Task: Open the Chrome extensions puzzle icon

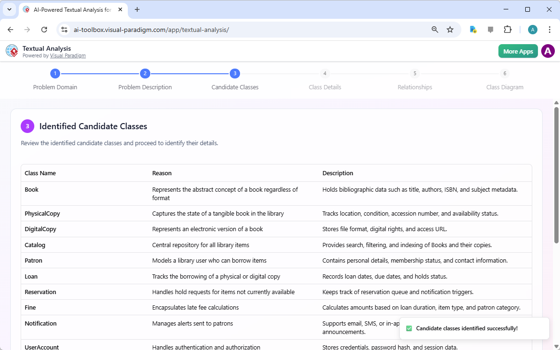Action: point(507,30)
